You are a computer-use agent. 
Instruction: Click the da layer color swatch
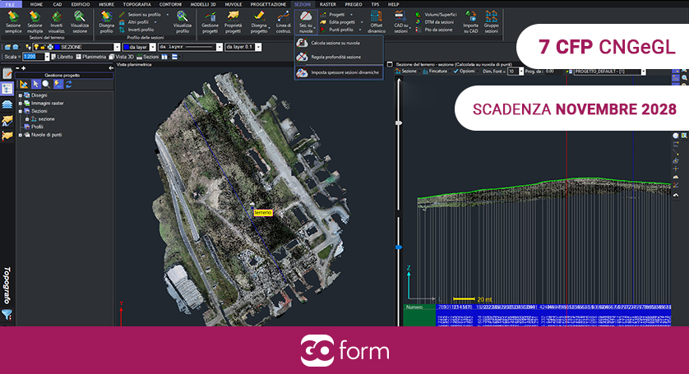click(x=127, y=47)
